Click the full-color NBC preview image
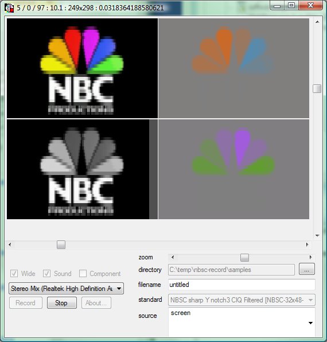Image resolution: width=327 pixels, height=342 pixels. (82, 68)
